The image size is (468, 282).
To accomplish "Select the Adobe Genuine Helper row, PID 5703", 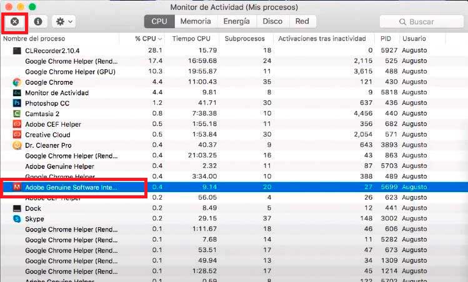I will click(234, 166).
